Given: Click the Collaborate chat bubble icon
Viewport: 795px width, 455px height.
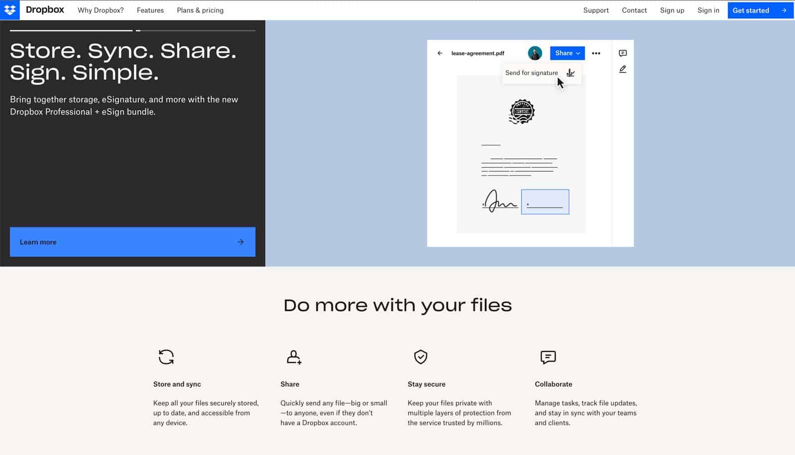Looking at the screenshot, I should [548, 357].
